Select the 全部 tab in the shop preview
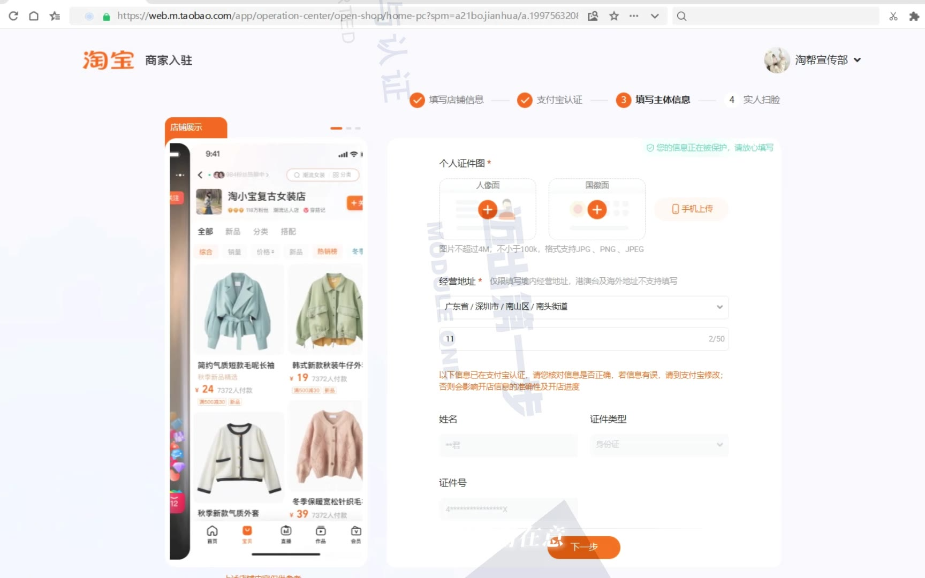Viewport: 925px width, 578px height. point(205,232)
